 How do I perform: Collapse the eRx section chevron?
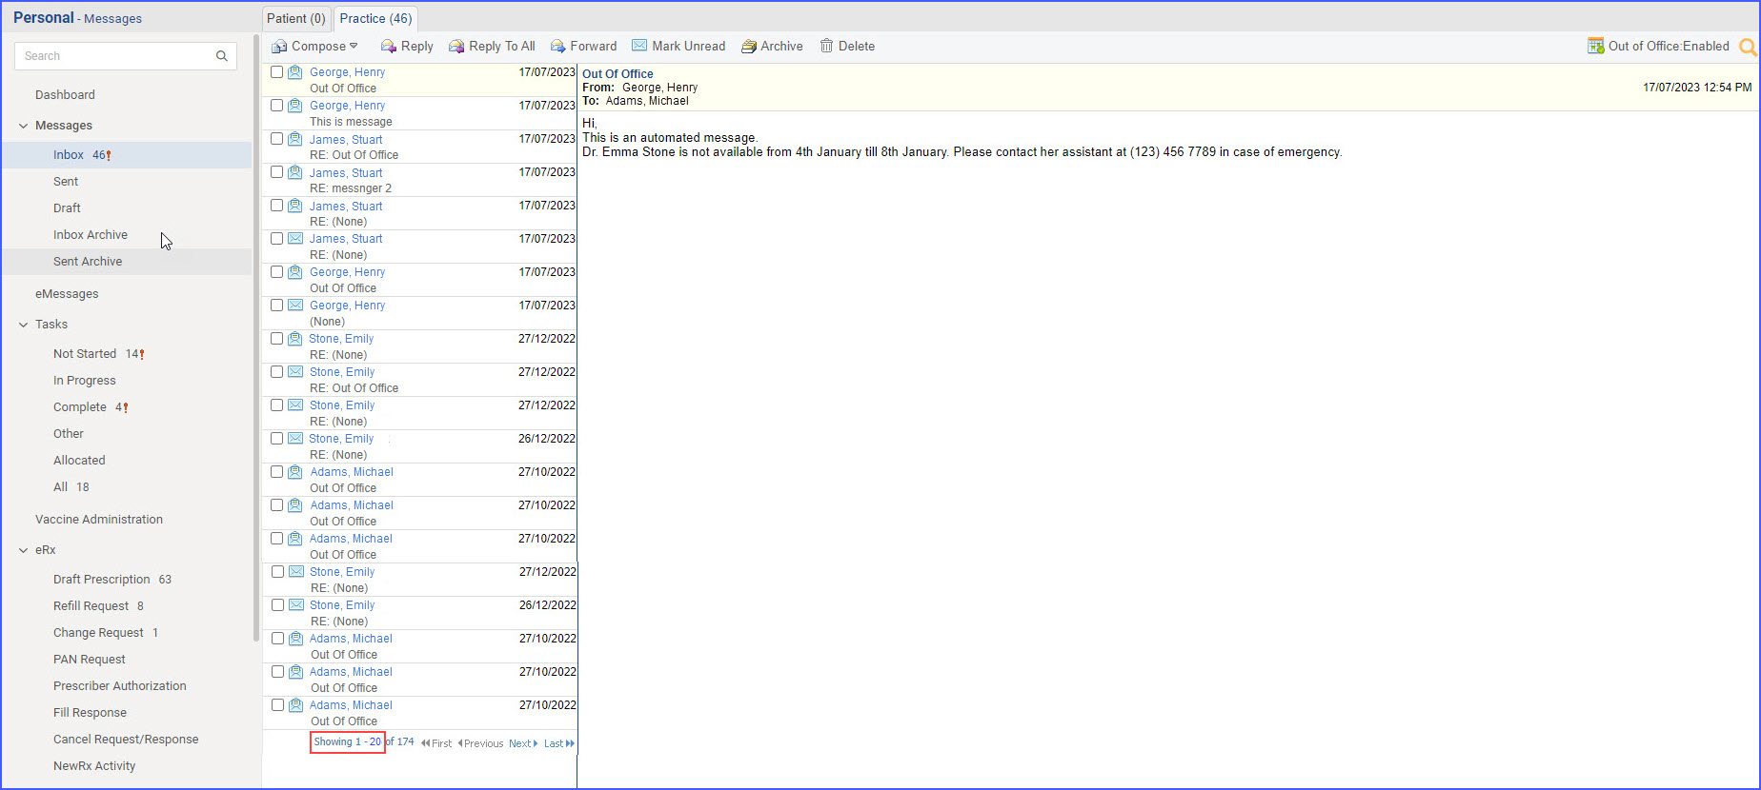[x=24, y=550]
